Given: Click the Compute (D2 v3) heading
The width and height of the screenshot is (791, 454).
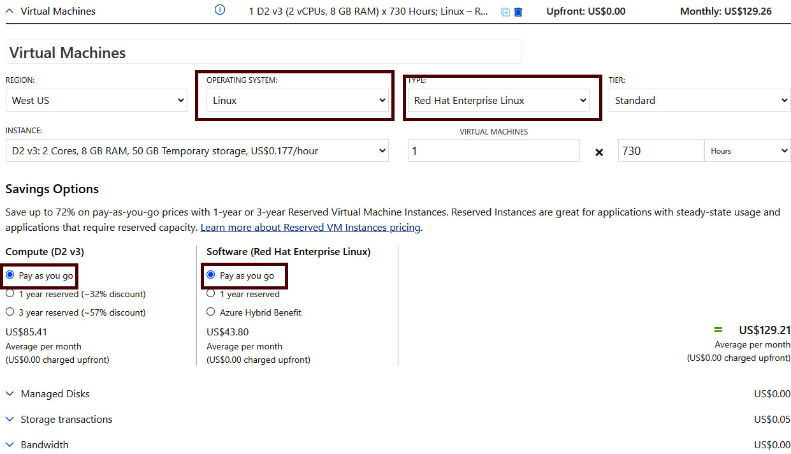Looking at the screenshot, I should (x=45, y=251).
